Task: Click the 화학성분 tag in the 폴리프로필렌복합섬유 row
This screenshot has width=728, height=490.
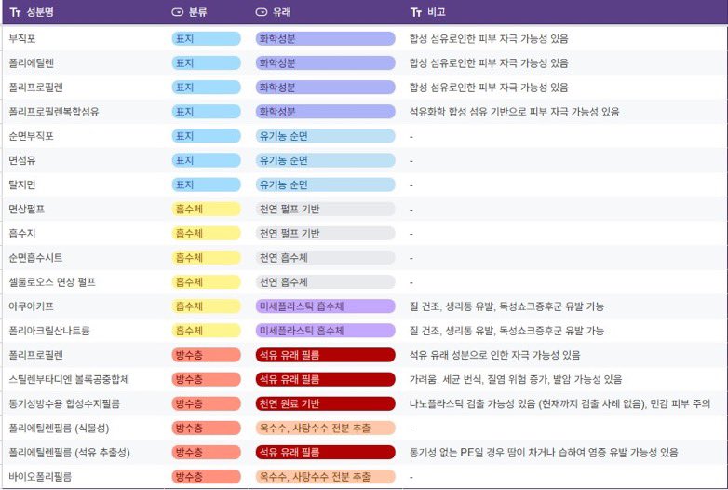Action: (277, 112)
